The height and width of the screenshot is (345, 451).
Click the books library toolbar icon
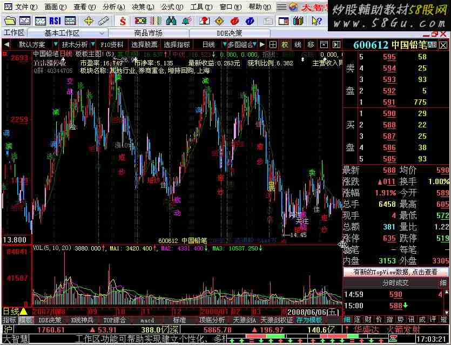298,21
